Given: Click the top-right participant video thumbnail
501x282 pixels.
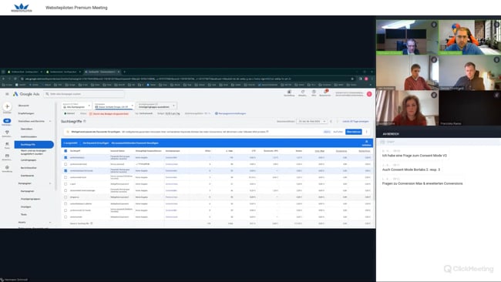Looking at the screenshot, I should coord(469,37).
